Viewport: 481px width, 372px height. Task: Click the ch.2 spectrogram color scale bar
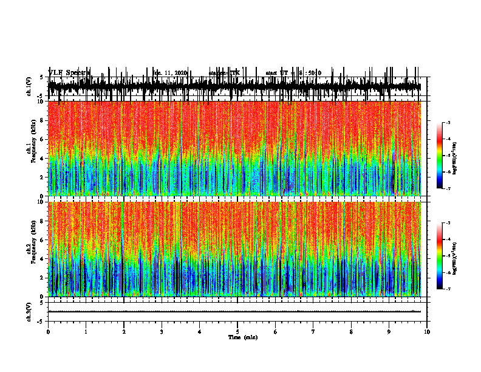[440, 256]
